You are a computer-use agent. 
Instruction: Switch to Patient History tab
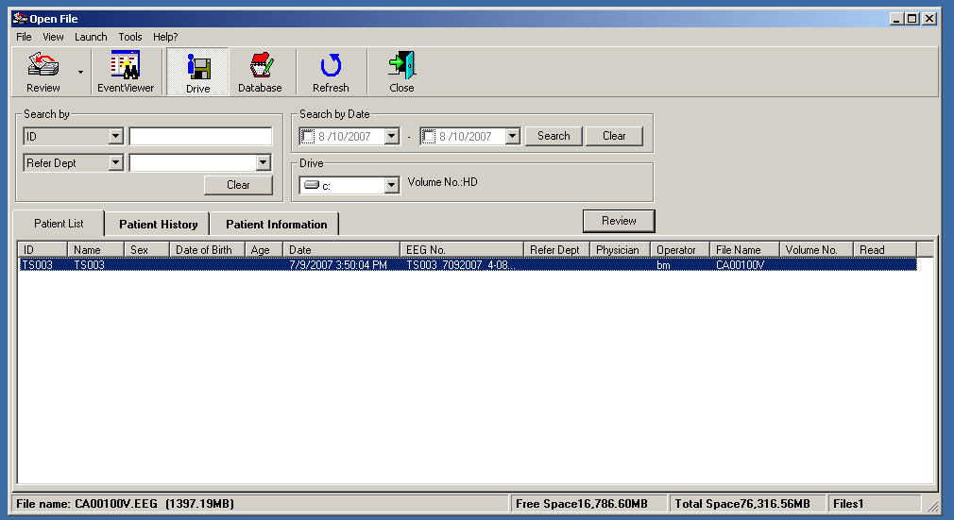point(158,225)
